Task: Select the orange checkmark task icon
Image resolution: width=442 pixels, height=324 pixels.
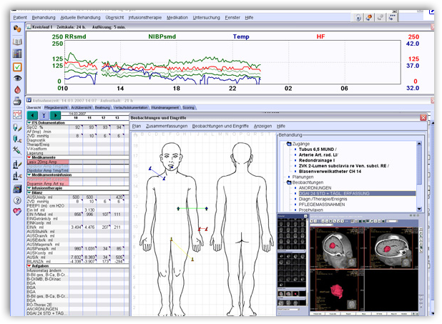Action: coord(17,67)
